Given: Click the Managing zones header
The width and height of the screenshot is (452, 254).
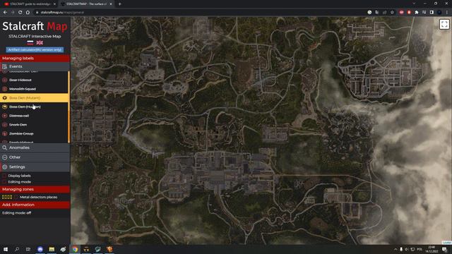Looking at the screenshot, I should [x=35, y=189].
